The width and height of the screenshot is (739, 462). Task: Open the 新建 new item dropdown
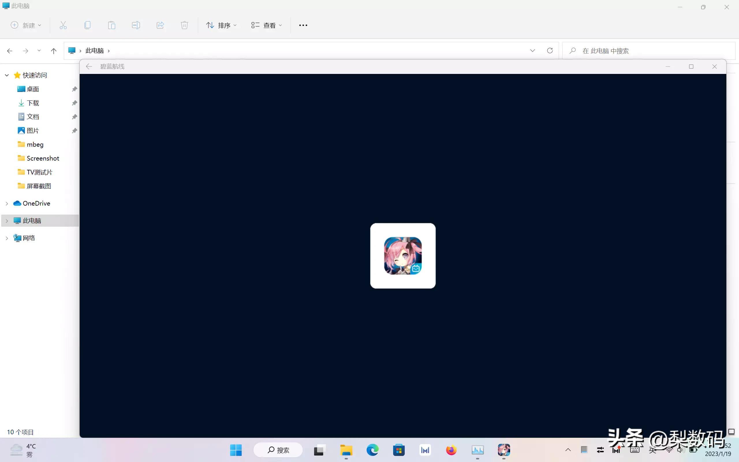pyautogui.click(x=26, y=25)
